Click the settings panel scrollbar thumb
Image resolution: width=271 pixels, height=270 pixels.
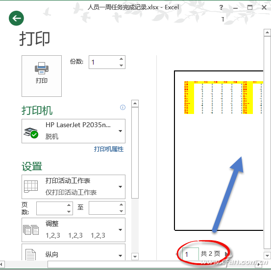135,153
